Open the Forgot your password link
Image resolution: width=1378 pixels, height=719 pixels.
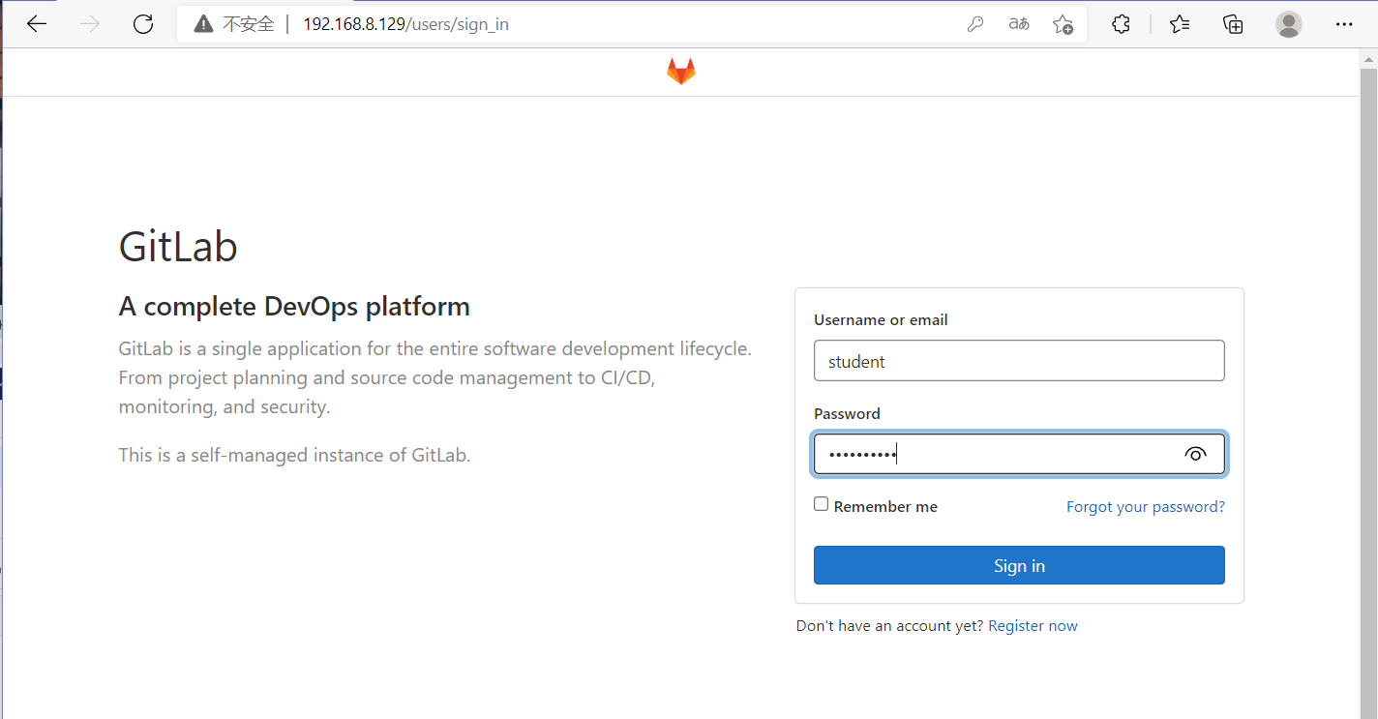pos(1145,506)
